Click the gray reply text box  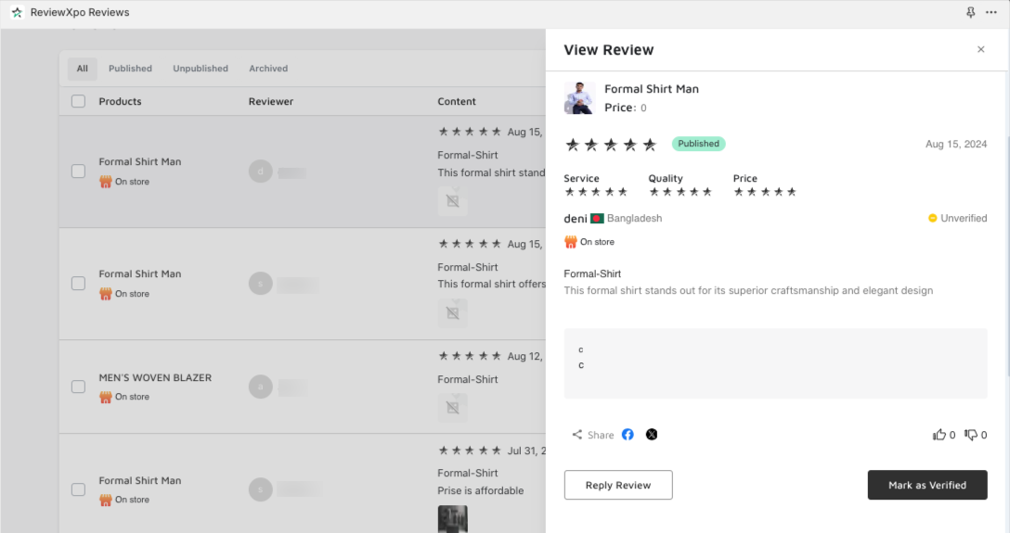tap(775, 363)
